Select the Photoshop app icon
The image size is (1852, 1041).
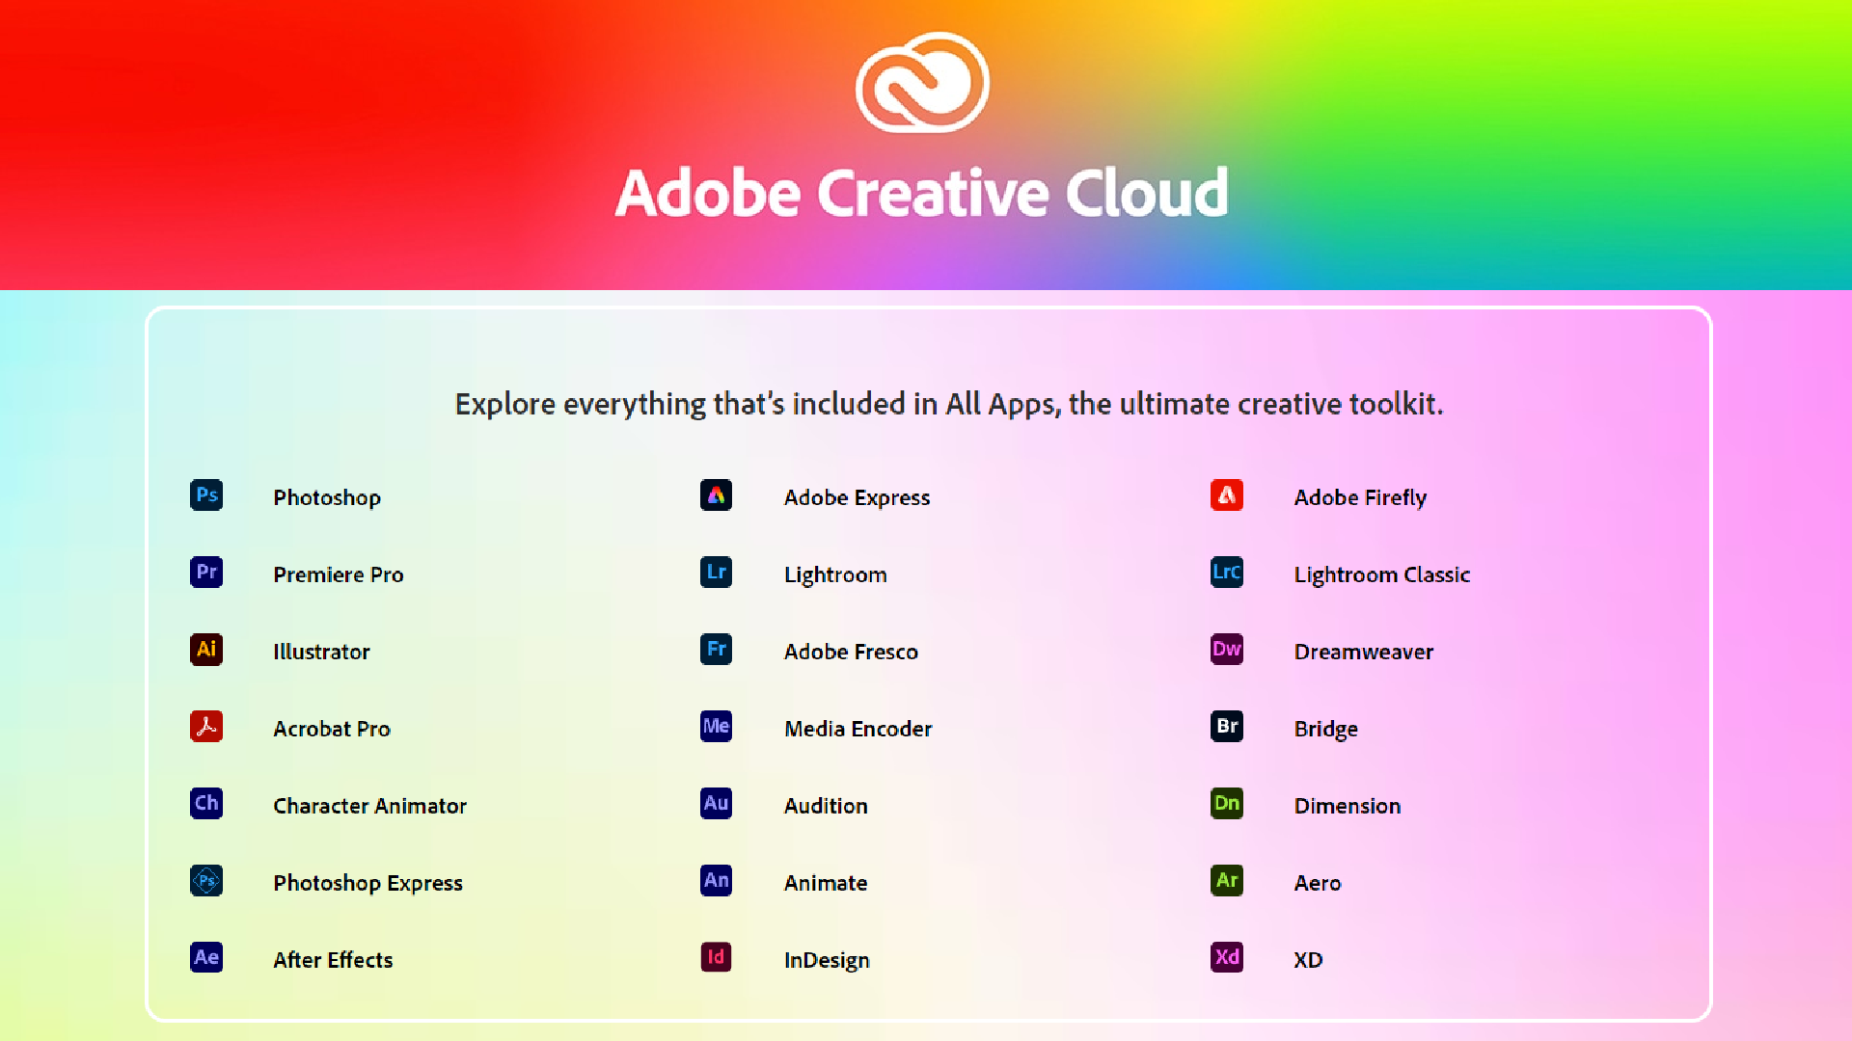pyautogui.click(x=206, y=495)
